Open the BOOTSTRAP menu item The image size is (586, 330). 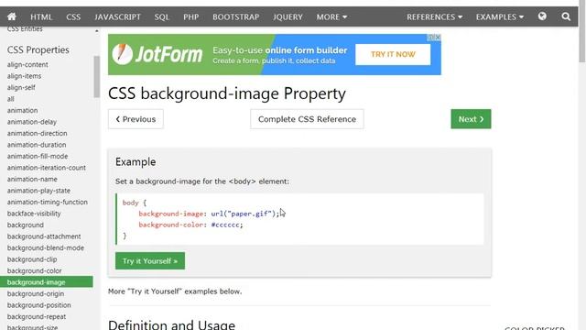[236, 17]
